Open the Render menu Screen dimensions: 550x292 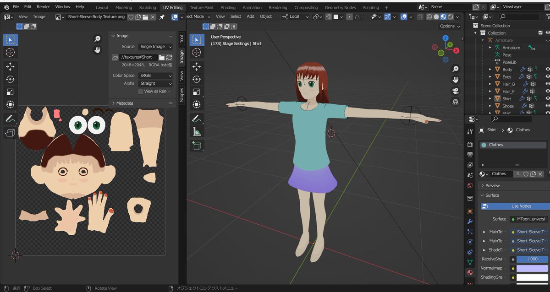(x=43, y=7)
